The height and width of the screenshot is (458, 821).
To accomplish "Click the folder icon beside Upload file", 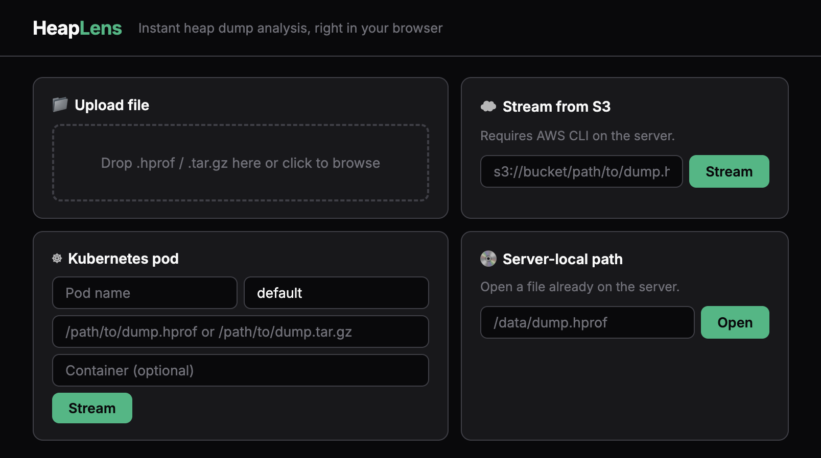I will click(x=60, y=105).
